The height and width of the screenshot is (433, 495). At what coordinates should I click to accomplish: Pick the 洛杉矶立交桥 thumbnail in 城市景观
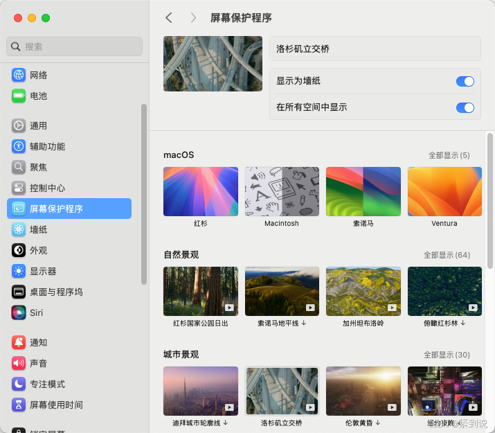point(282,391)
